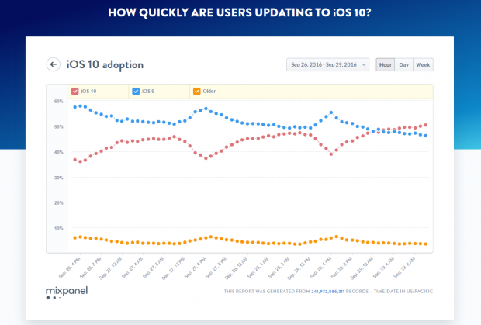Click the iOS 9 legend label
Screen dimensions: 481x325
pos(151,92)
